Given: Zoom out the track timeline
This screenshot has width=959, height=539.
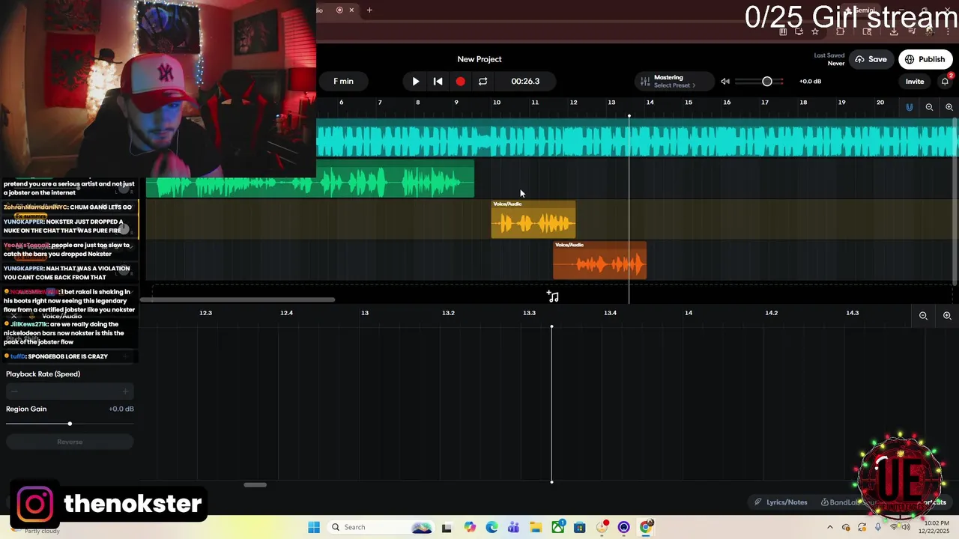Looking at the screenshot, I should [x=929, y=107].
